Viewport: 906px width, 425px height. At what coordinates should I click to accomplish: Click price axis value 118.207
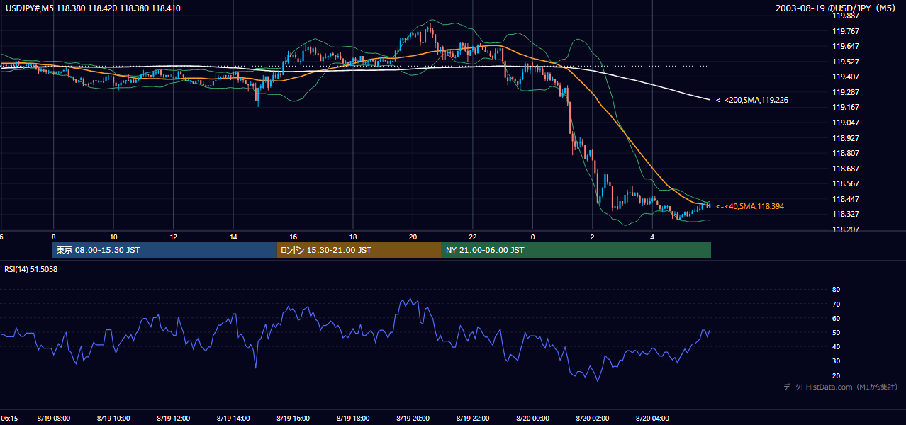pos(846,229)
